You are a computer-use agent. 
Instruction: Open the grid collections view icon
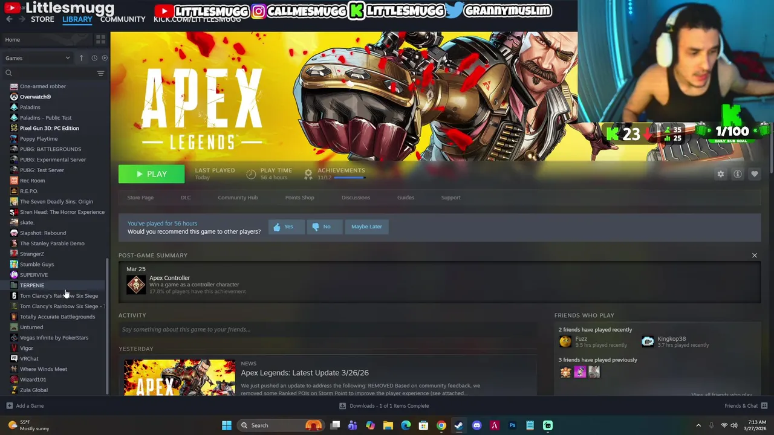(x=100, y=39)
